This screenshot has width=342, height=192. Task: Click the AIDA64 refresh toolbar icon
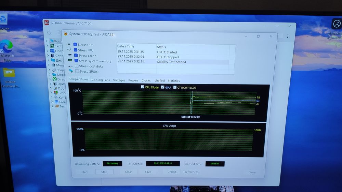pos(49,33)
